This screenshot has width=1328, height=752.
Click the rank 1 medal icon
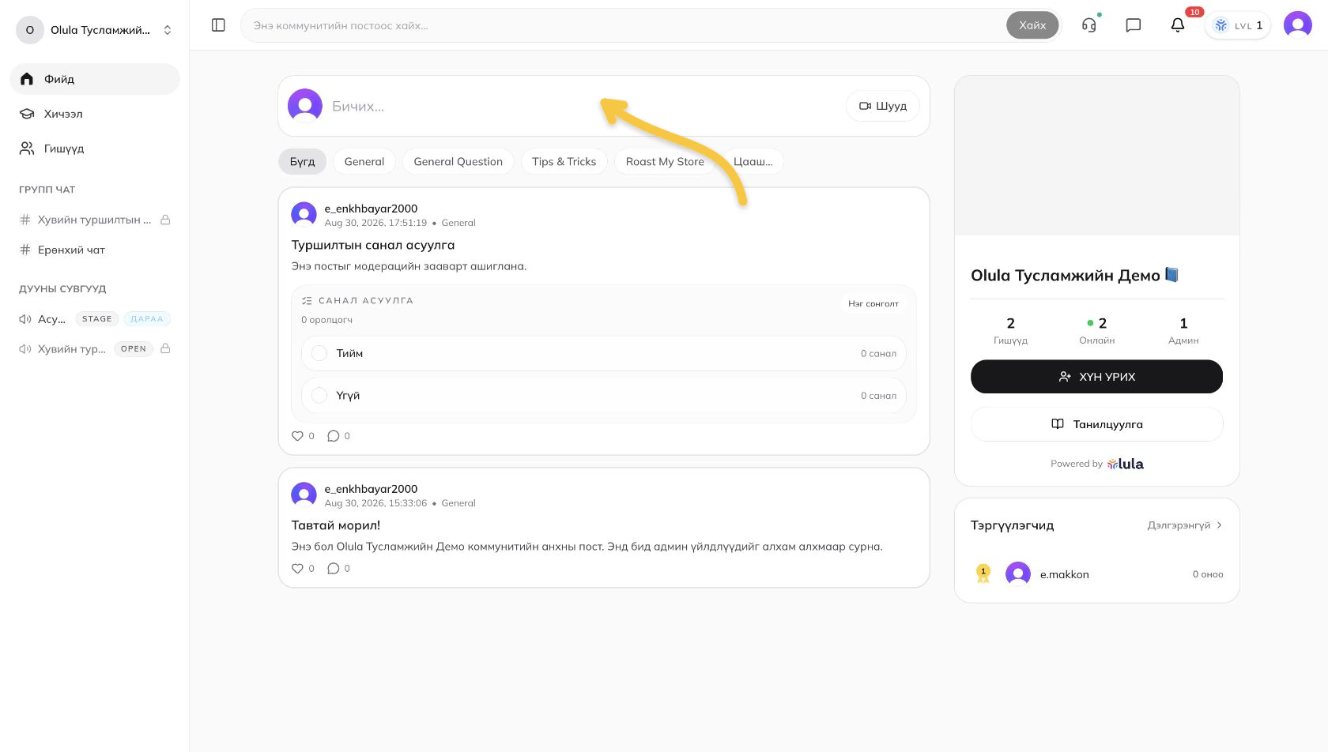click(x=983, y=573)
